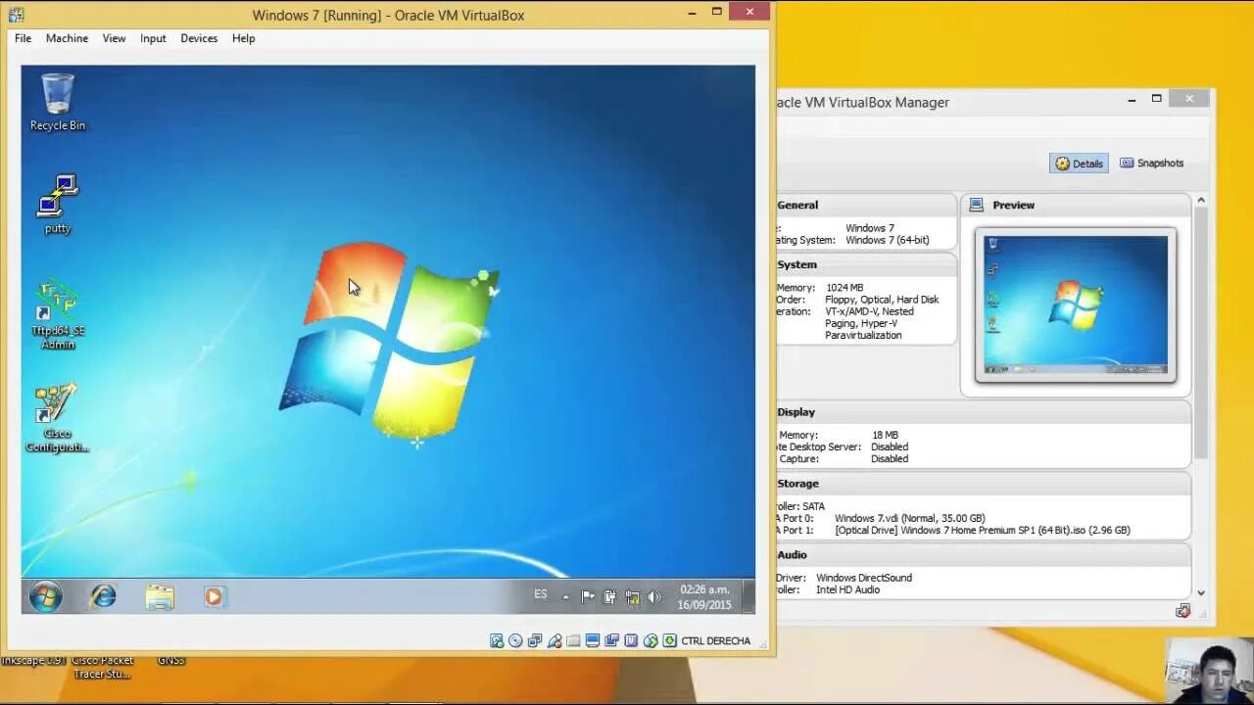Viewport: 1254px width, 705px height.
Task: Click the mouse integration status icon
Action: coord(651,640)
